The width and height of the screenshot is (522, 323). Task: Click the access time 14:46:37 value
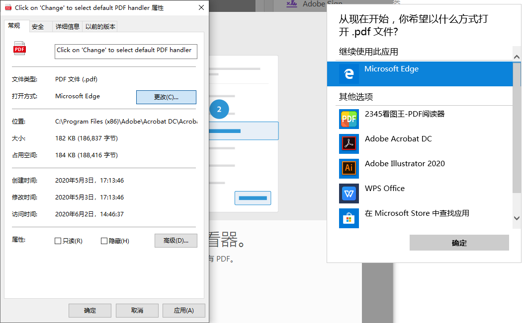tap(89, 214)
